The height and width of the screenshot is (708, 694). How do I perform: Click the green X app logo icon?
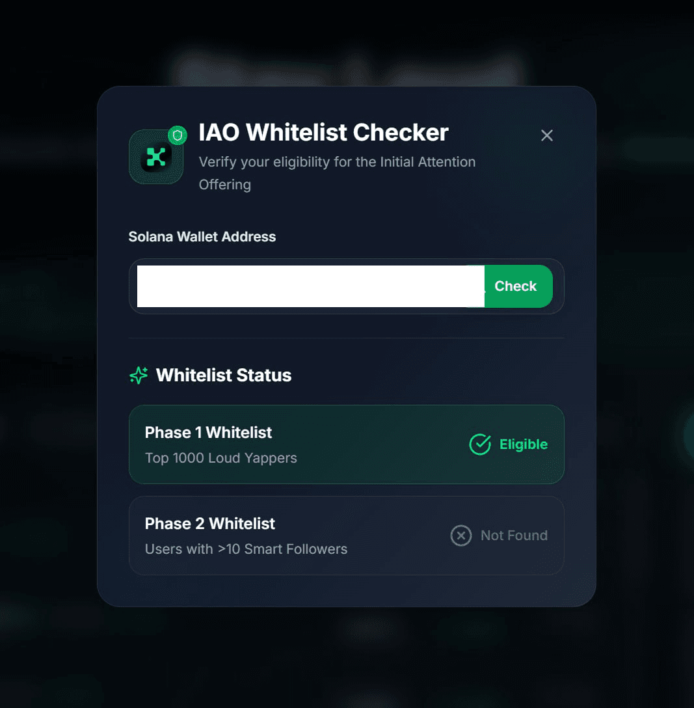pos(156,157)
